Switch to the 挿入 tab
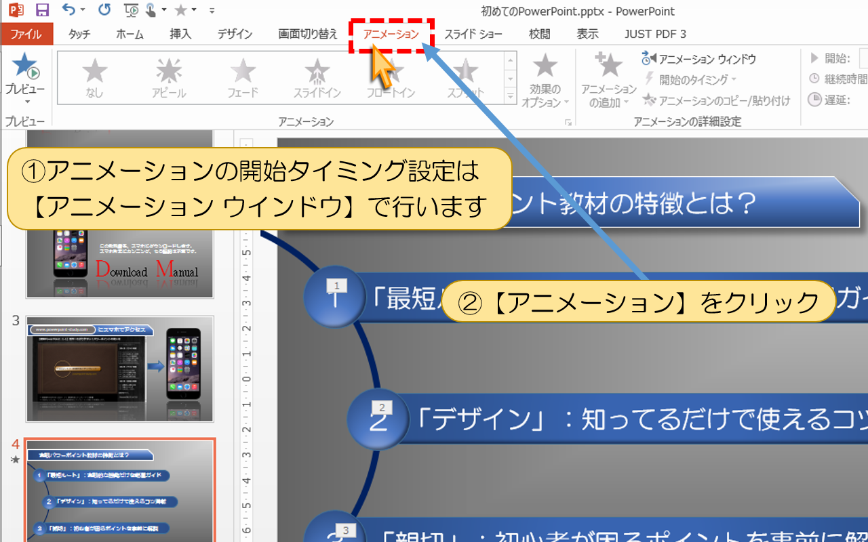Viewport: 868px width, 542px height. tap(180, 34)
